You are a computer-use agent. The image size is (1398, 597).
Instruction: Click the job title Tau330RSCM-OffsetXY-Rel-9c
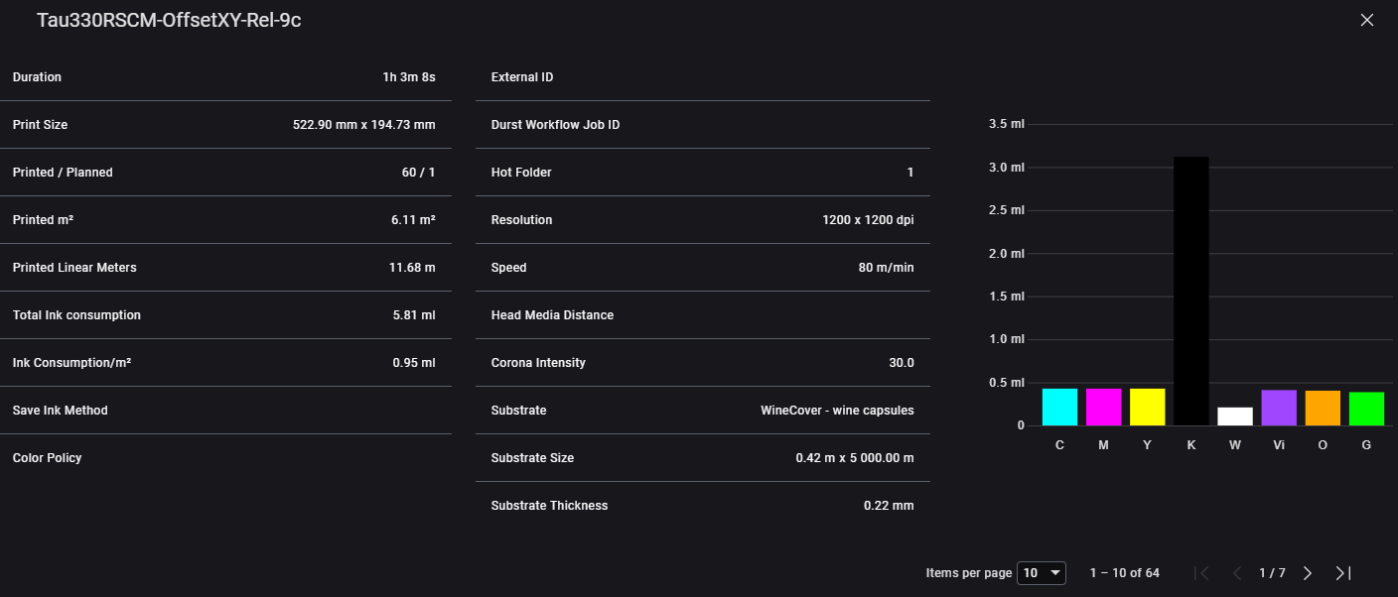tap(169, 21)
